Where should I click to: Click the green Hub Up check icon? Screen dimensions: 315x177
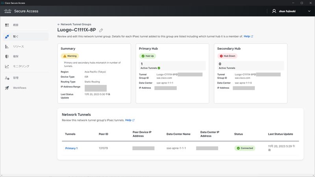pos(143,56)
